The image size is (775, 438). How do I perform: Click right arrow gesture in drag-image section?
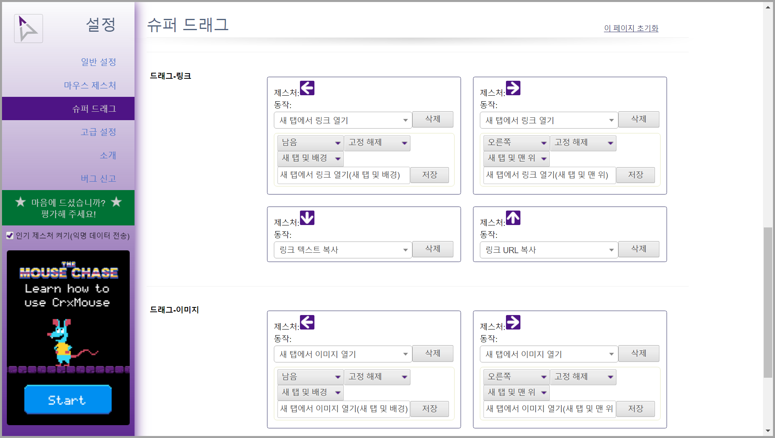[x=513, y=322]
